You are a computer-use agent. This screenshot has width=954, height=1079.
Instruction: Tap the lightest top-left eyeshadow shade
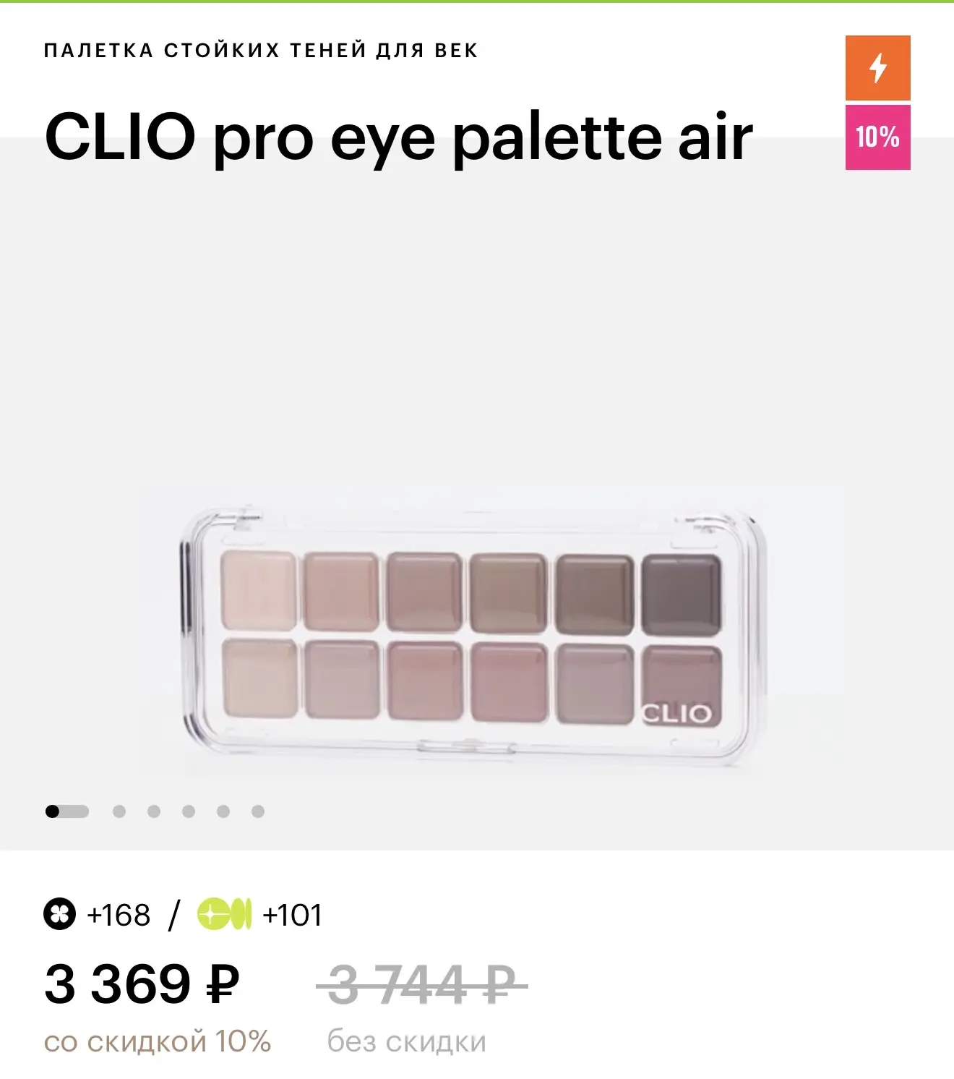click(x=258, y=591)
